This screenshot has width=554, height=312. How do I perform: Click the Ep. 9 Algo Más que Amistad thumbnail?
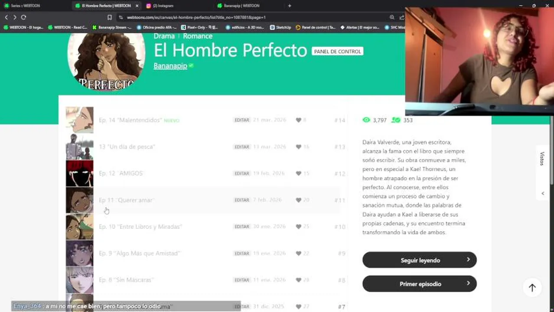coord(79,253)
